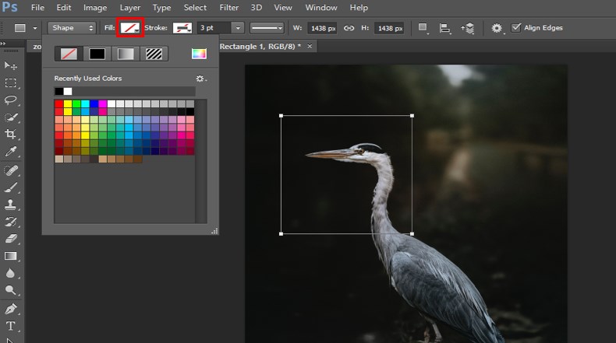Select the Move tool
Screen dimensions: 616x343
pyautogui.click(x=11, y=65)
